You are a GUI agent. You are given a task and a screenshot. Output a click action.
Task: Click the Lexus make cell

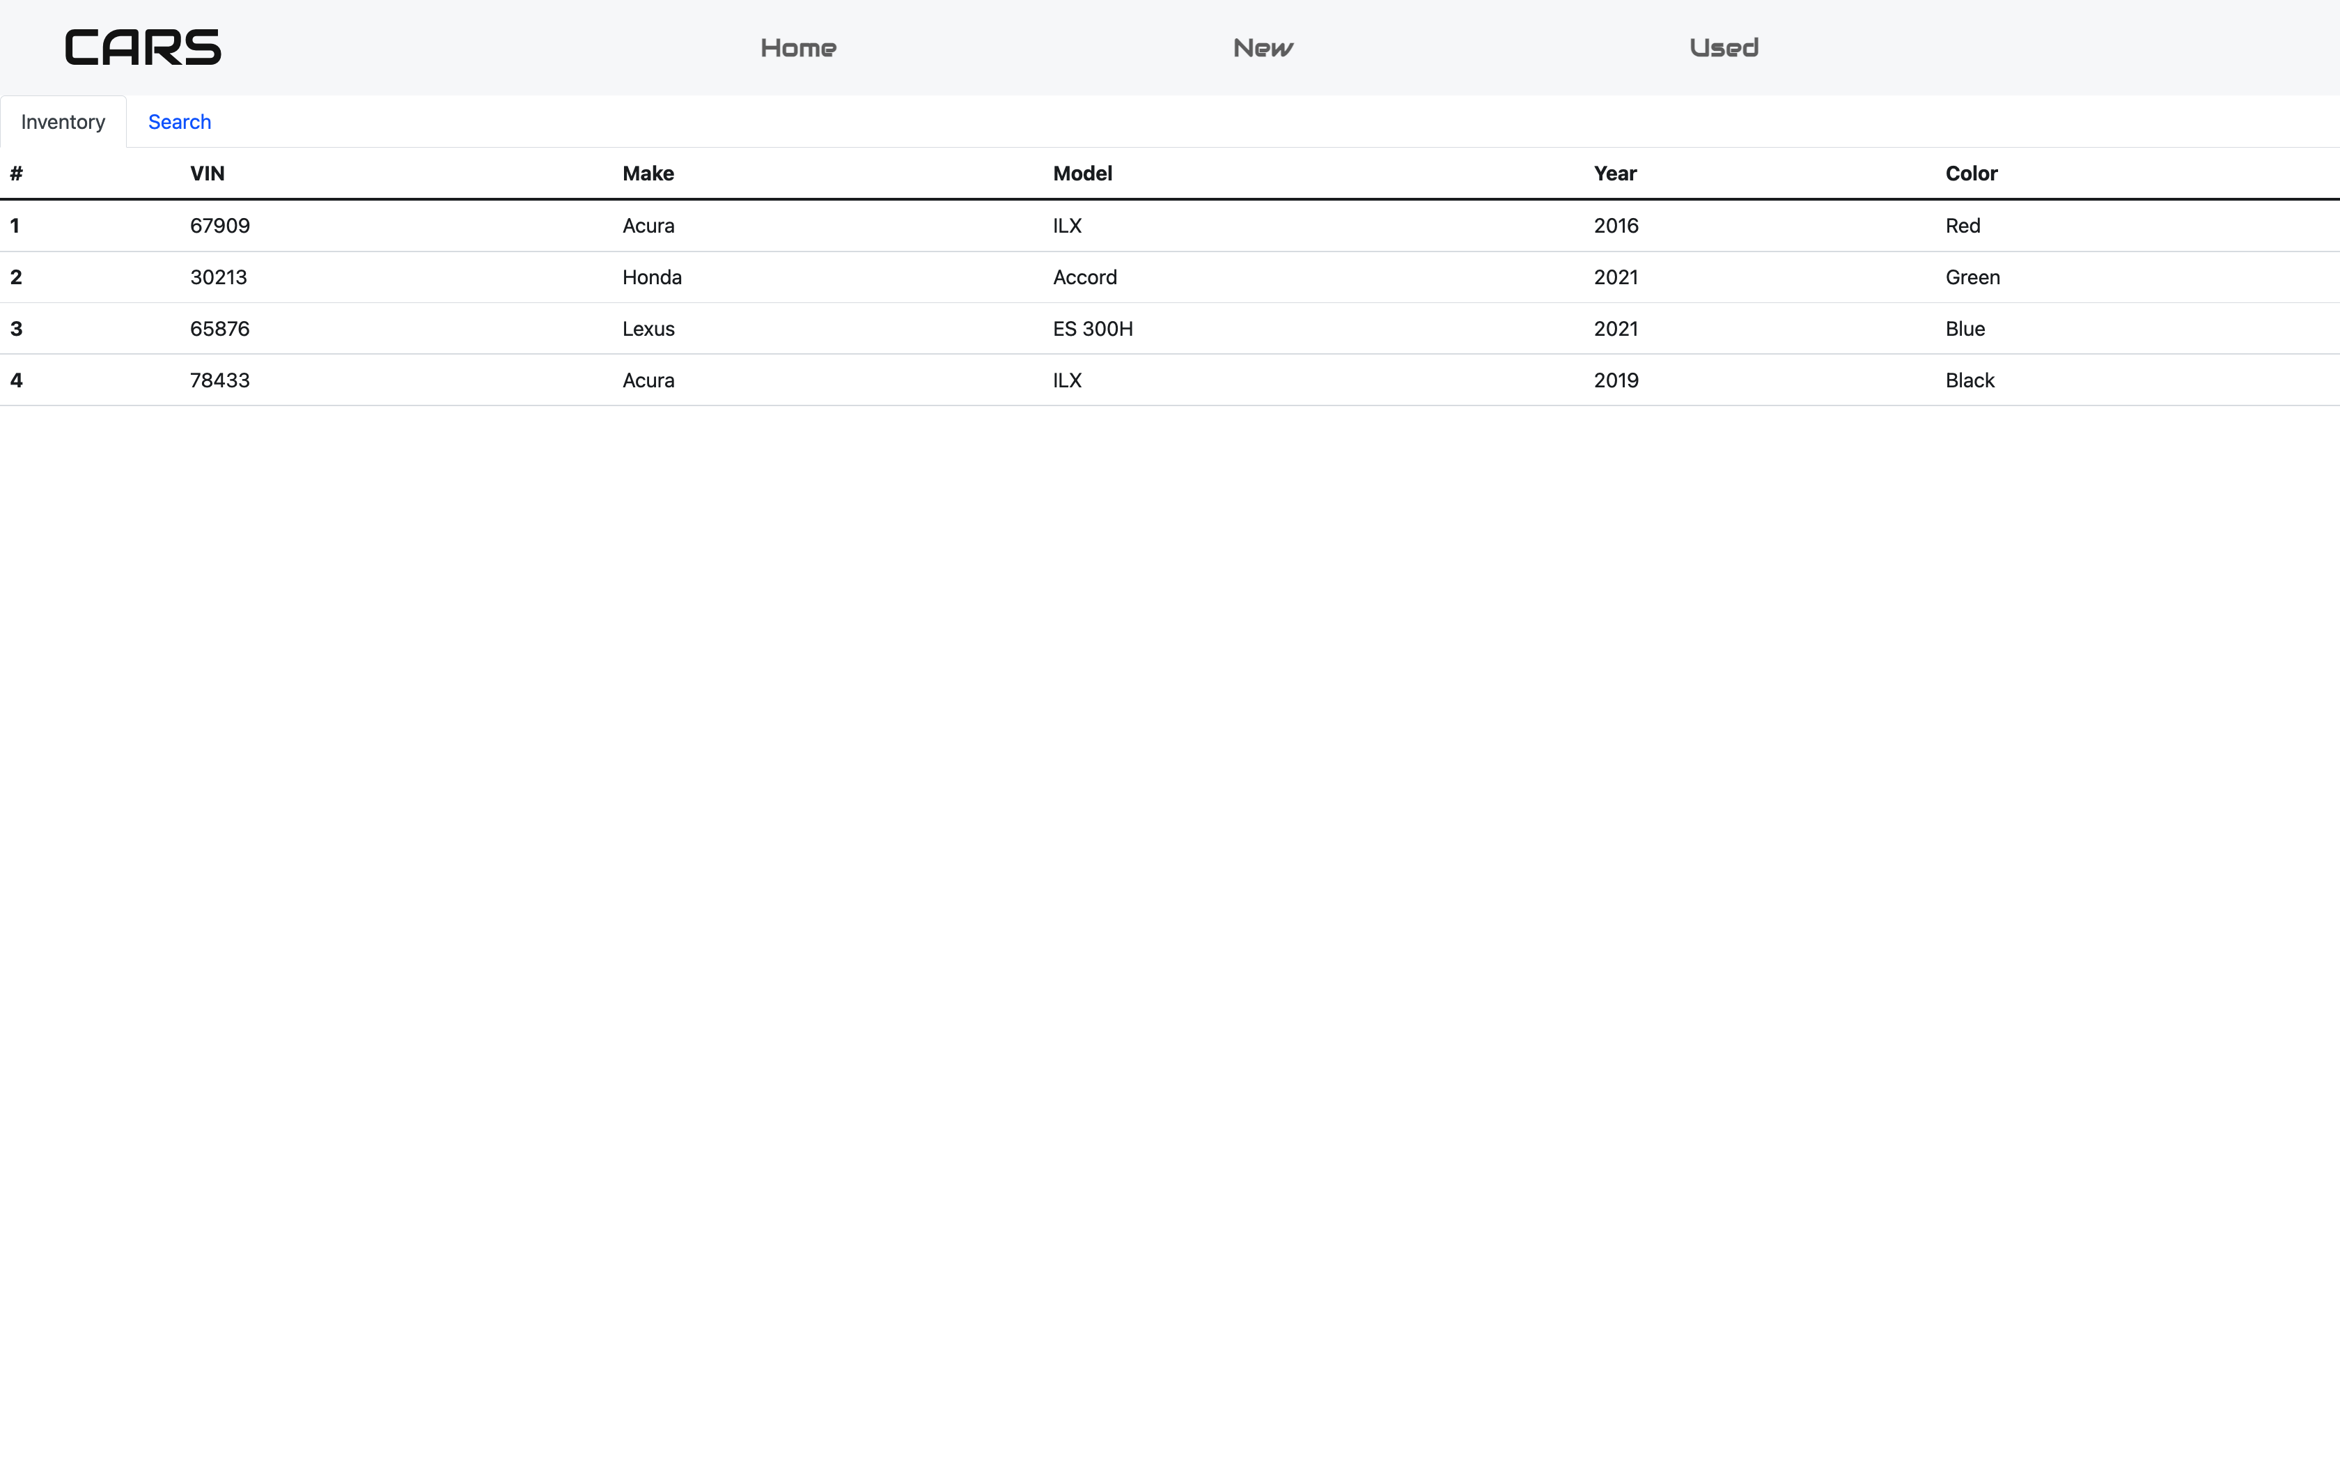(648, 328)
